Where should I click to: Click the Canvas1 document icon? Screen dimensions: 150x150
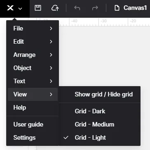(117, 8)
